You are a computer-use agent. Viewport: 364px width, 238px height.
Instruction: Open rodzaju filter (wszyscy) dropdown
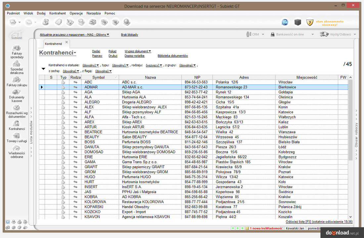[154, 65]
